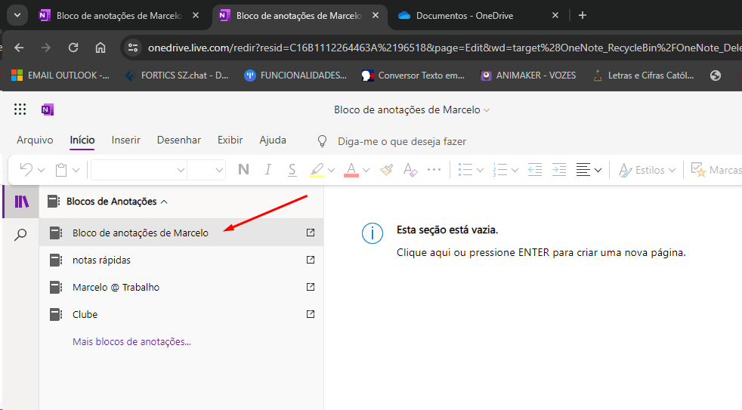Toggle bold formatting with the N button

tap(243, 169)
